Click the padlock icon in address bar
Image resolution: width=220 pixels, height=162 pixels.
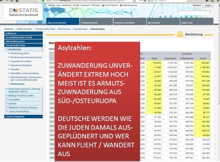tap(43, 1)
